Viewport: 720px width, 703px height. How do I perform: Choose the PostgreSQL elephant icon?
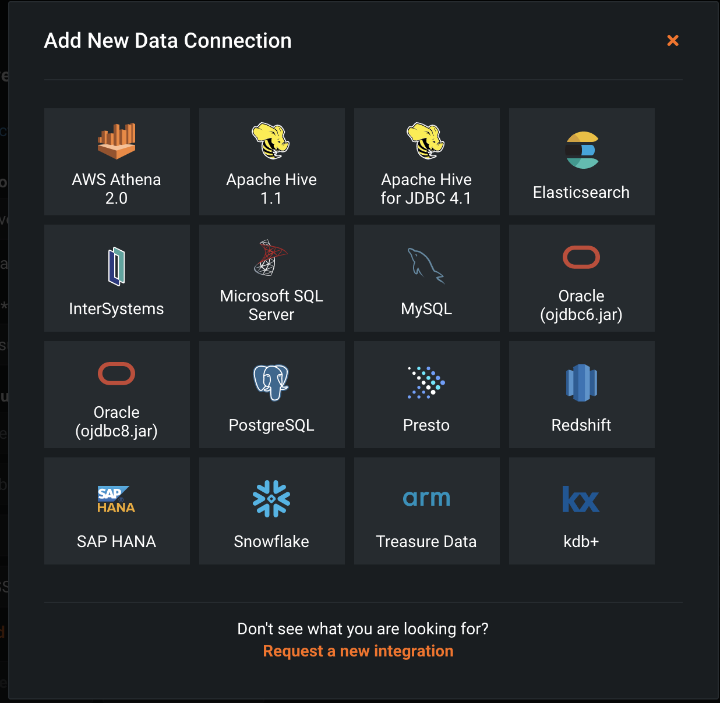[x=271, y=382]
